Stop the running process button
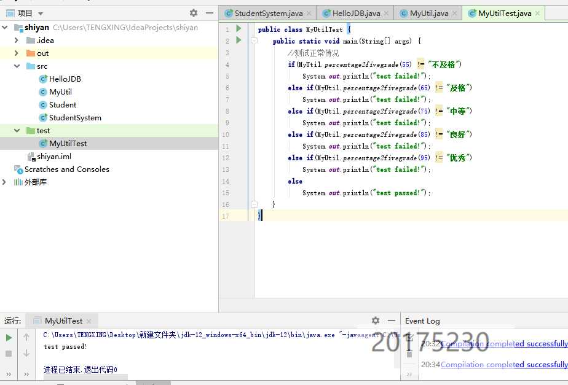 9,354
